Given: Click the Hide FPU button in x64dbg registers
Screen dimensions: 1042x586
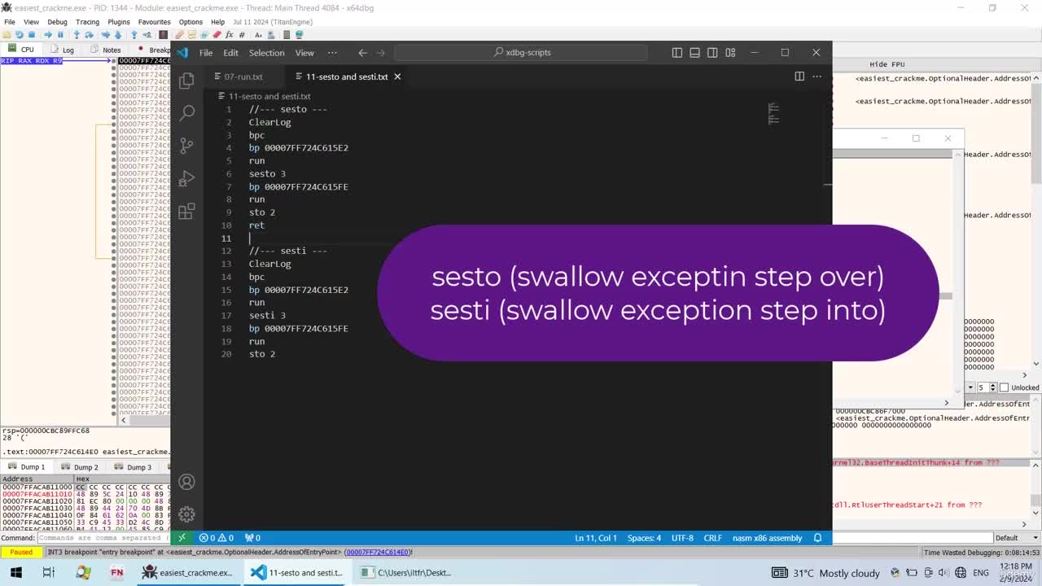Looking at the screenshot, I should [x=887, y=64].
